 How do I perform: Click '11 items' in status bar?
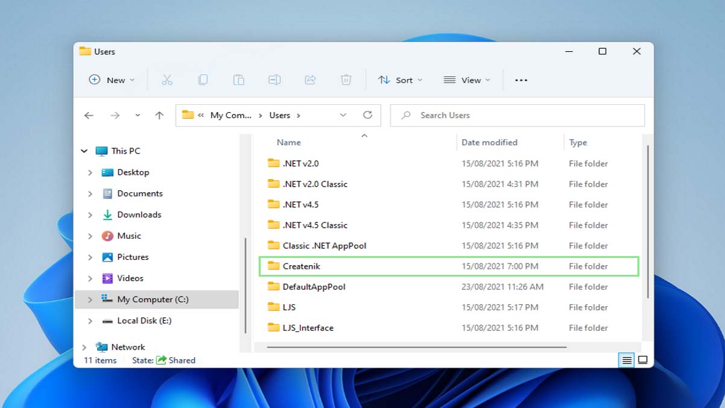point(100,360)
